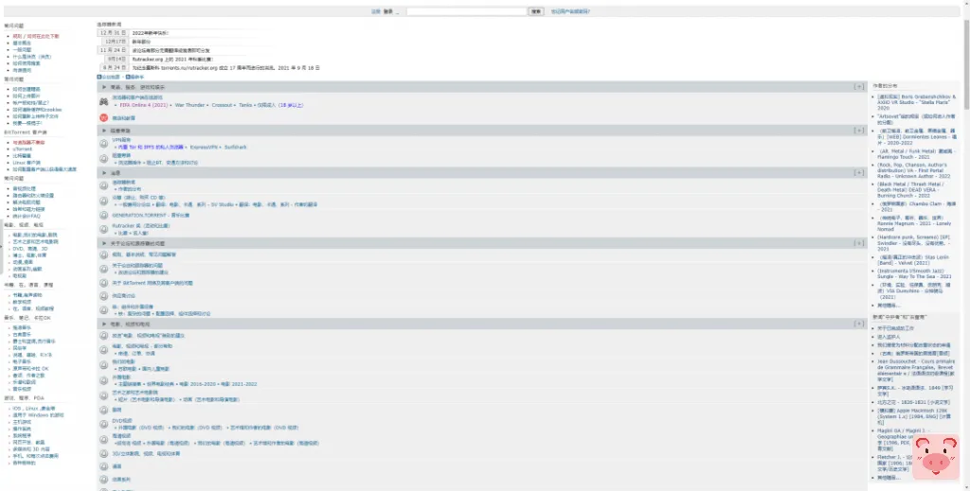This screenshot has height=491, width=970.
Task: Click the red round icon below the games row
Action: pos(104,118)
